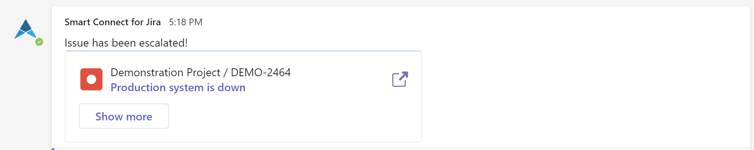Open issue in browser via external-link icon

tap(400, 79)
